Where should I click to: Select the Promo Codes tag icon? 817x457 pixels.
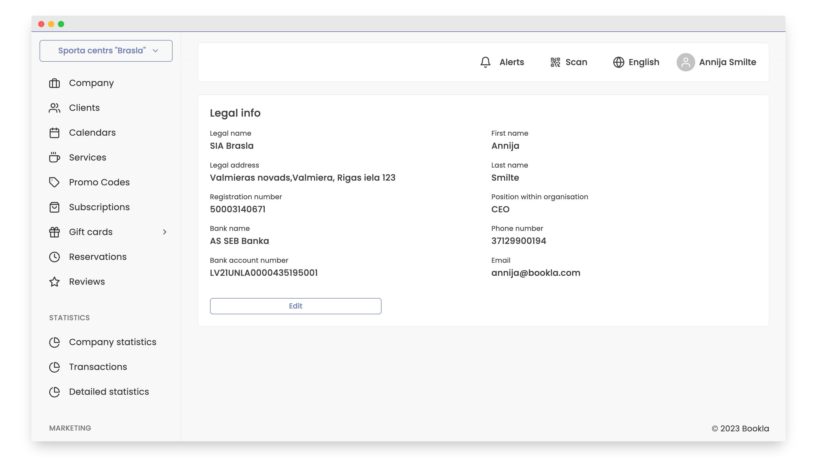[54, 182]
